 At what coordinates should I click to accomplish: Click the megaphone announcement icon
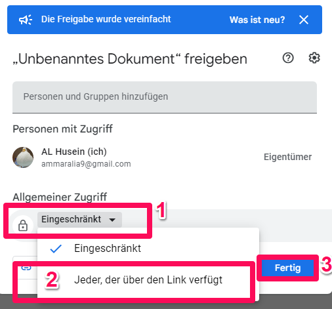26,20
